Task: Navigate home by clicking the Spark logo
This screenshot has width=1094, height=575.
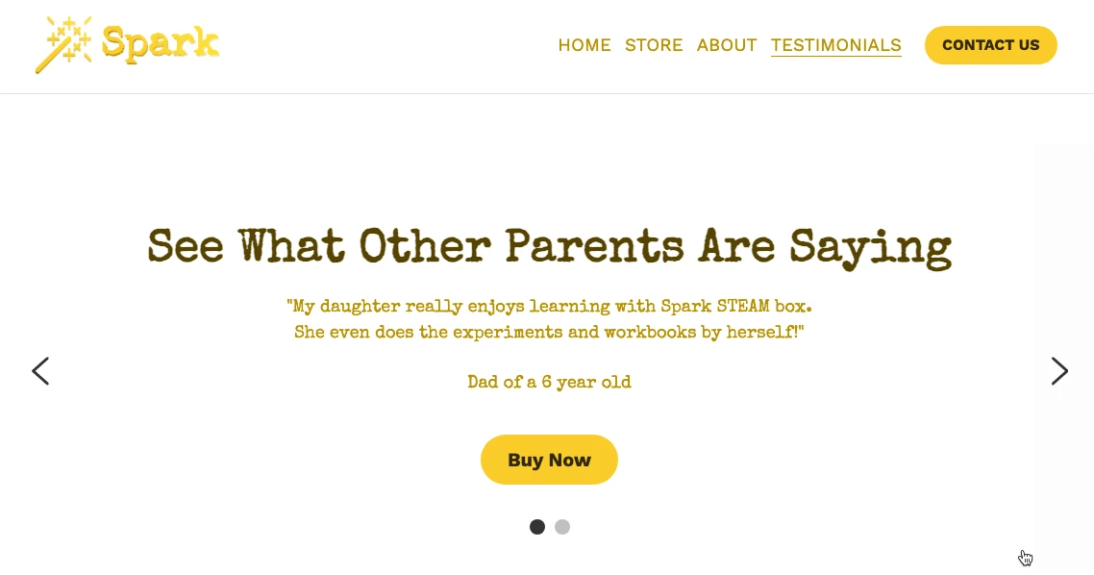Action: (125, 43)
